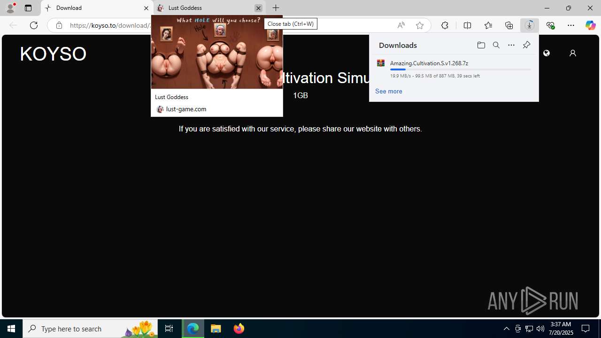This screenshot has width=601, height=338.
Task: Open Microsoft Edge from the taskbar
Action: point(193,329)
